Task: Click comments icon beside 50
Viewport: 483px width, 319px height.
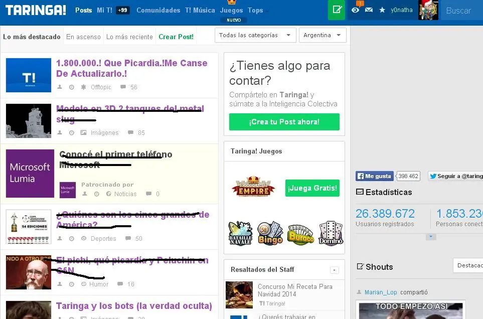Action: tap(128, 238)
